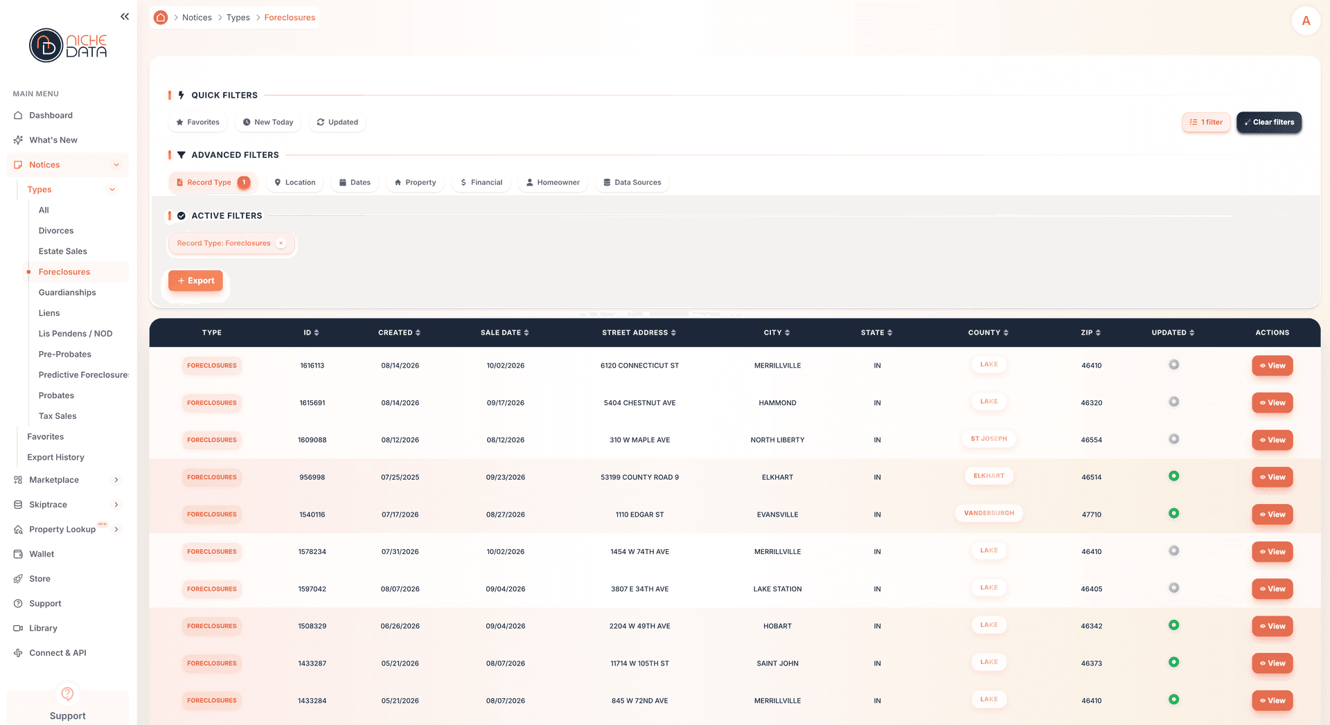1330x725 pixels.
Task: Open the Data Sources filter
Action: (632, 183)
